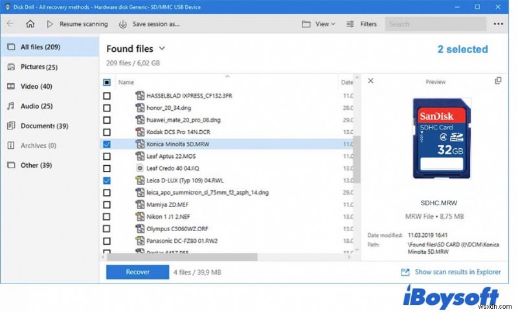
Task: Click file icon of Mamiya ZD.MEF
Action: [x=140, y=205]
